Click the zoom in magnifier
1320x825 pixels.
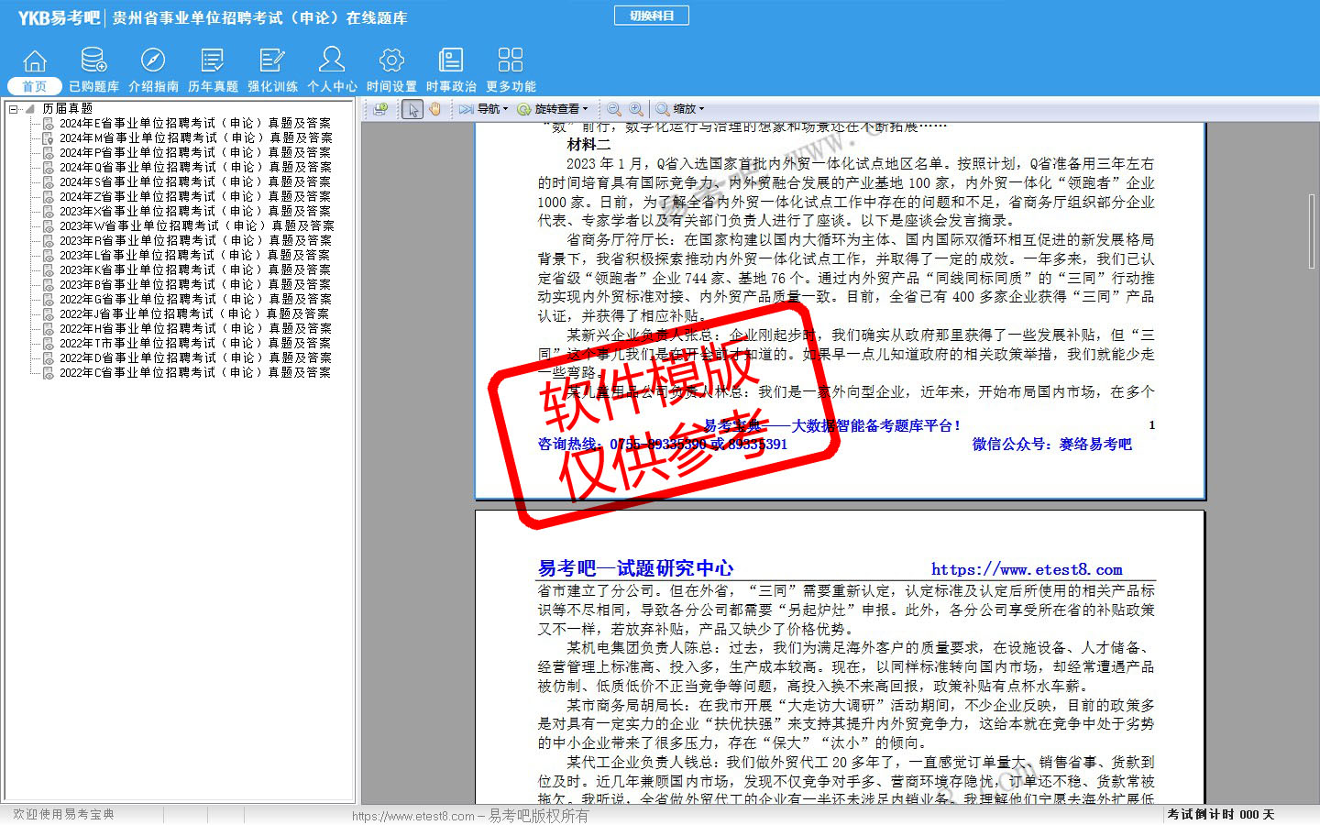point(636,109)
